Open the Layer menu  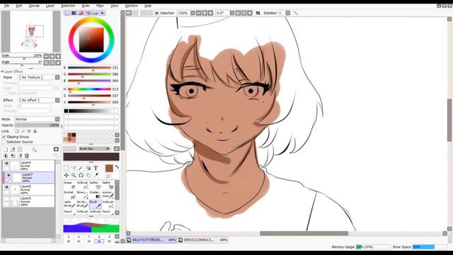(50, 6)
